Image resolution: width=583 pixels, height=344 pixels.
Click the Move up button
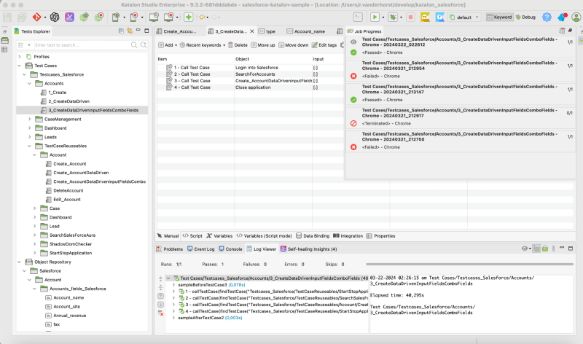tap(263, 45)
